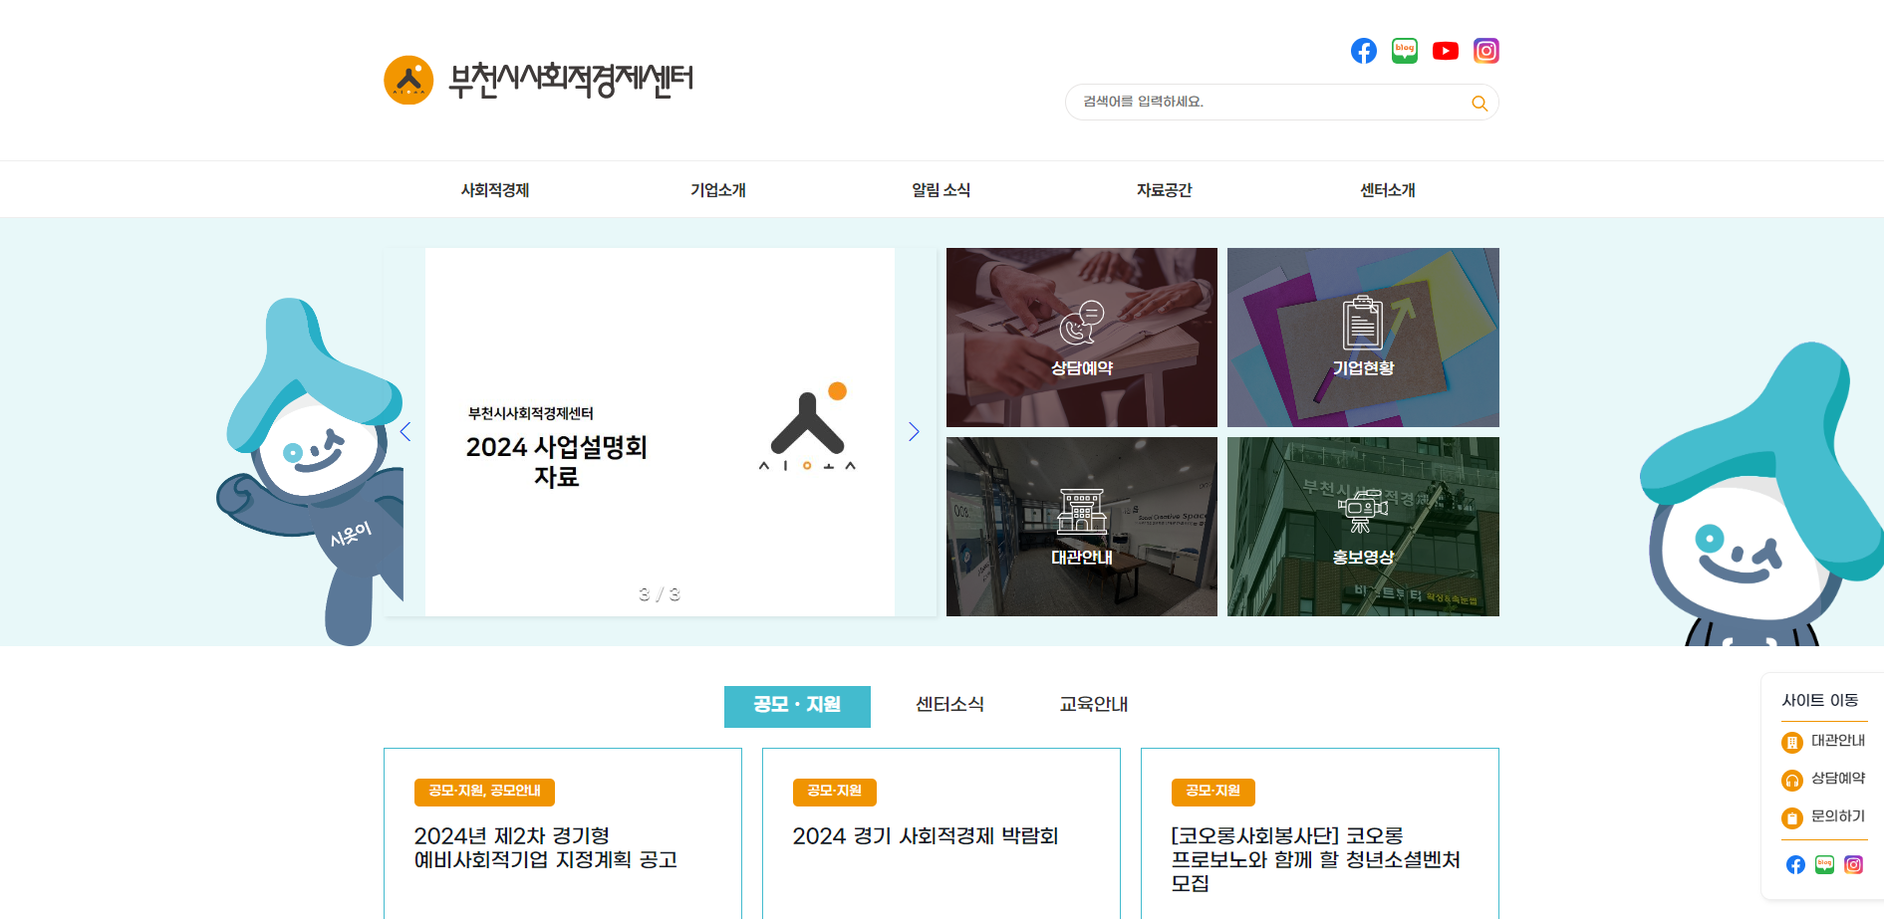Click the 부천시사회적경제센터 logo

tap(538, 80)
